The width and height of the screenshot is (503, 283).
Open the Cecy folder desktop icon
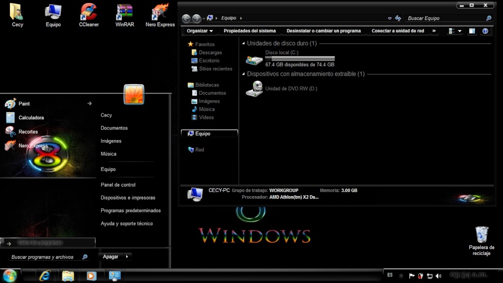pos(17,15)
